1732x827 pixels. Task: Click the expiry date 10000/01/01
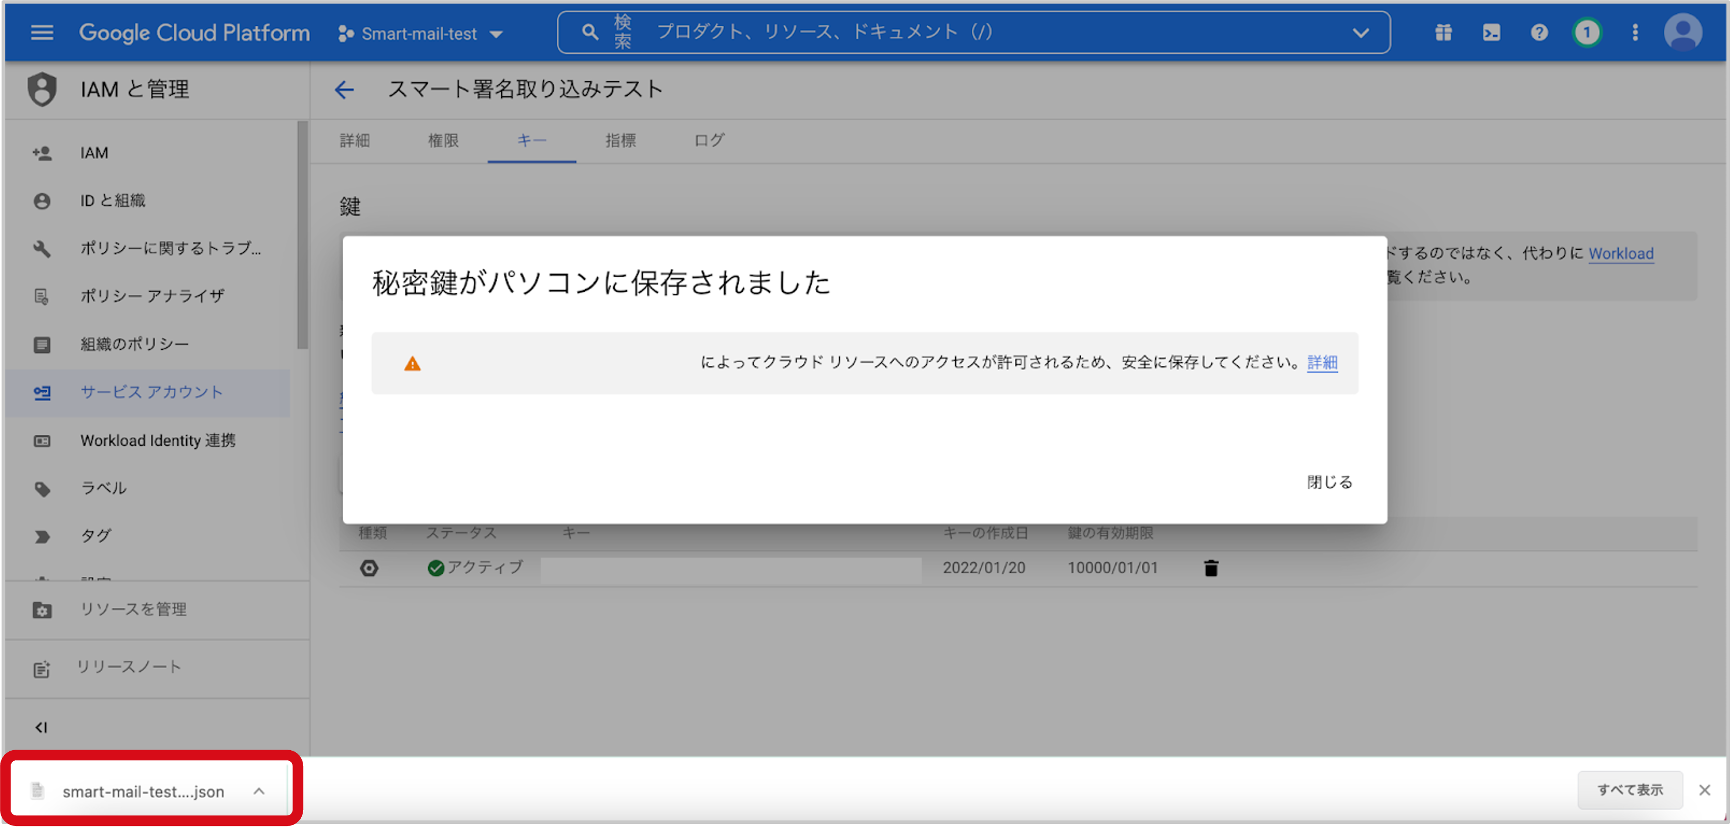click(x=1113, y=568)
